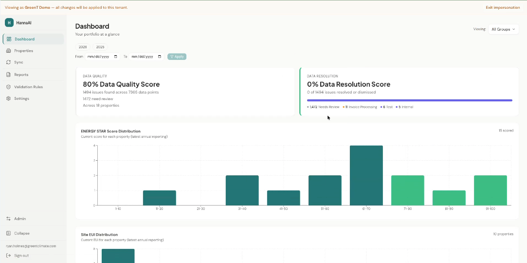This screenshot has height=263, width=527.
Task: Click the From date input field
Action: [102, 57]
